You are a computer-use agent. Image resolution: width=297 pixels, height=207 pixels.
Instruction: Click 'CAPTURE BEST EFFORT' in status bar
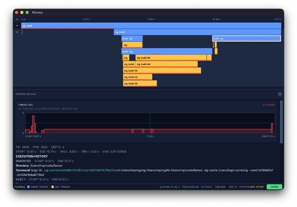(252, 187)
